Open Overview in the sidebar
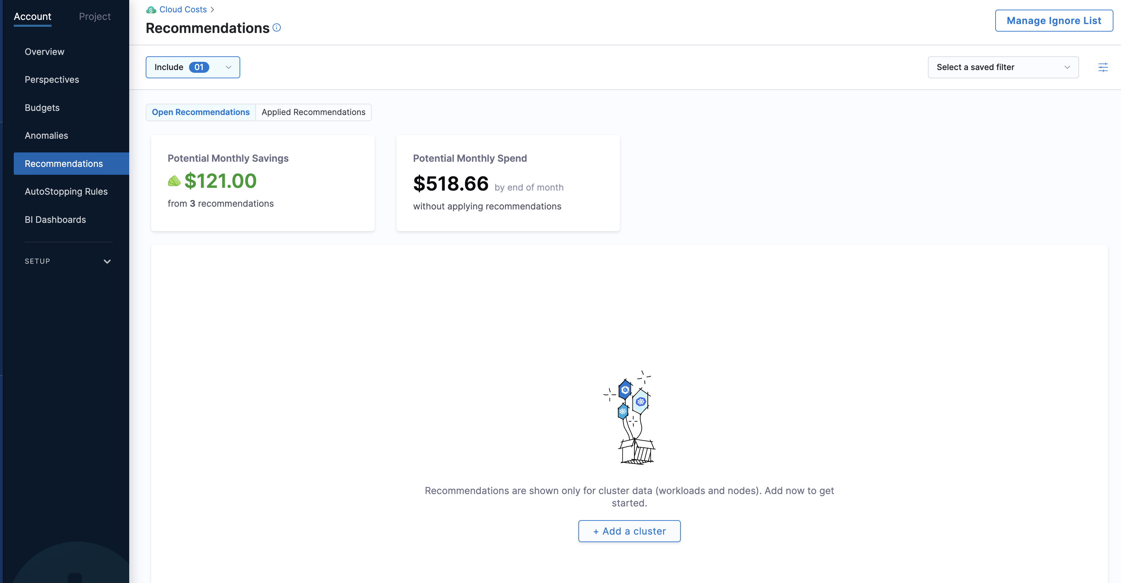 point(44,52)
